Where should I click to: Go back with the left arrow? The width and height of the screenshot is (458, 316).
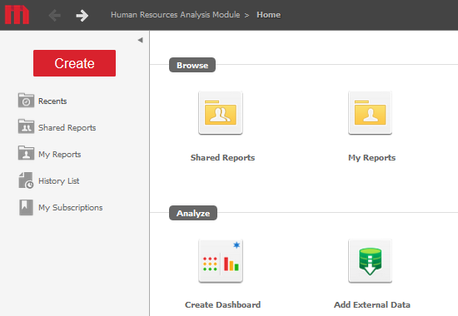point(55,15)
